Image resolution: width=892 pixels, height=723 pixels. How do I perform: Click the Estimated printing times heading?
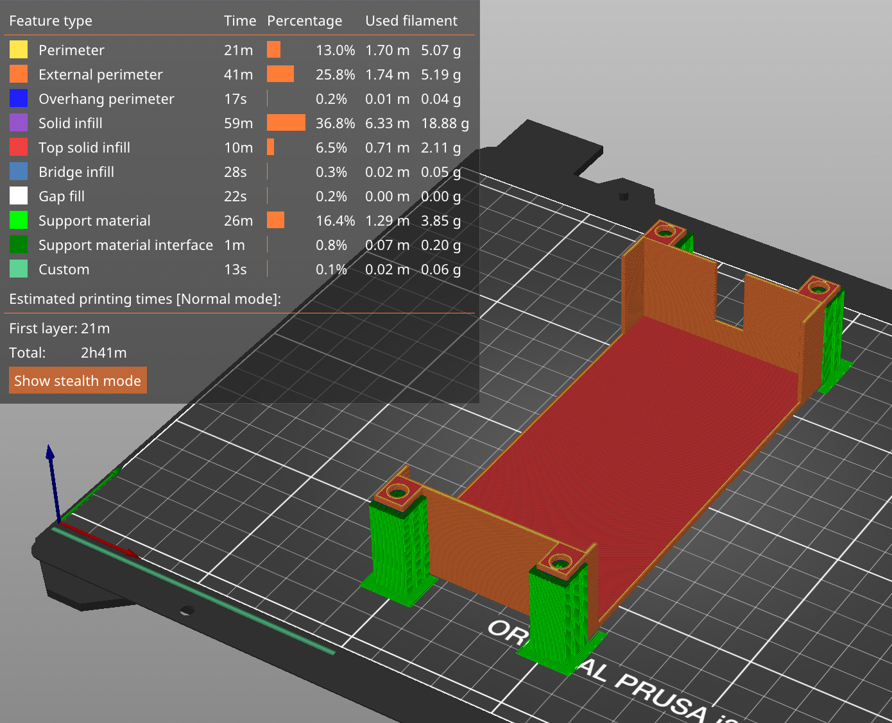[x=145, y=299]
